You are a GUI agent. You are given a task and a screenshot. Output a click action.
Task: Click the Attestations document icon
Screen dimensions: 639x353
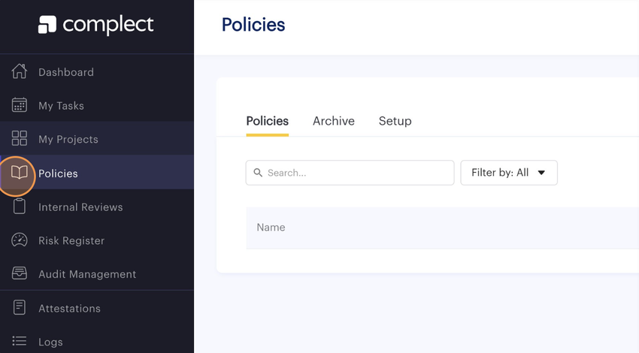coord(20,308)
